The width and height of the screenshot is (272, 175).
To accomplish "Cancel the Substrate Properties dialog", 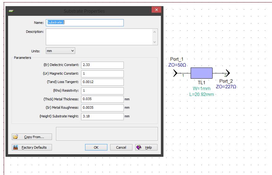I will click(x=121, y=147).
